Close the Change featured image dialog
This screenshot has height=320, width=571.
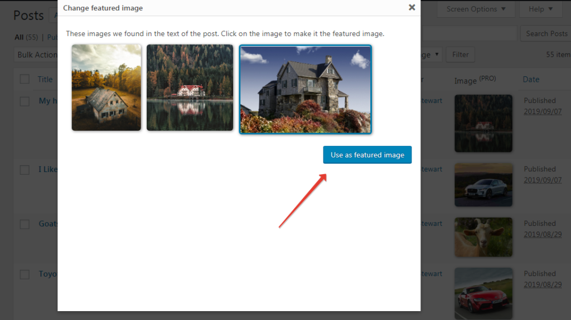pos(412,7)
